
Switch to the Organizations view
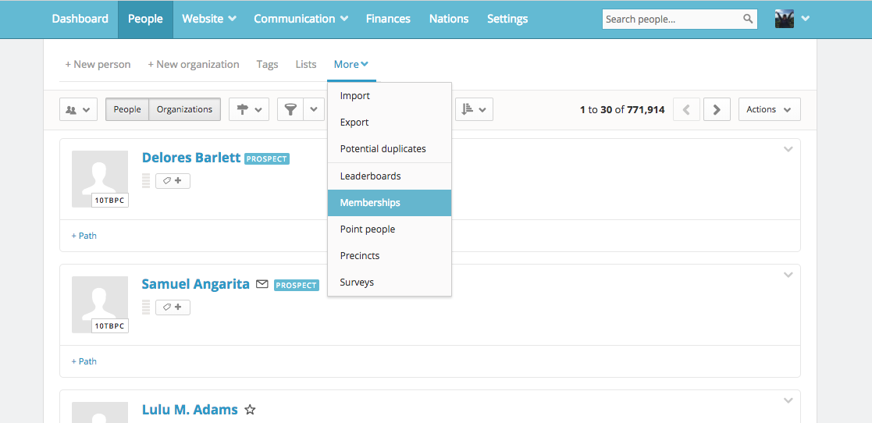pyautogui.click(x=184, y=110)
